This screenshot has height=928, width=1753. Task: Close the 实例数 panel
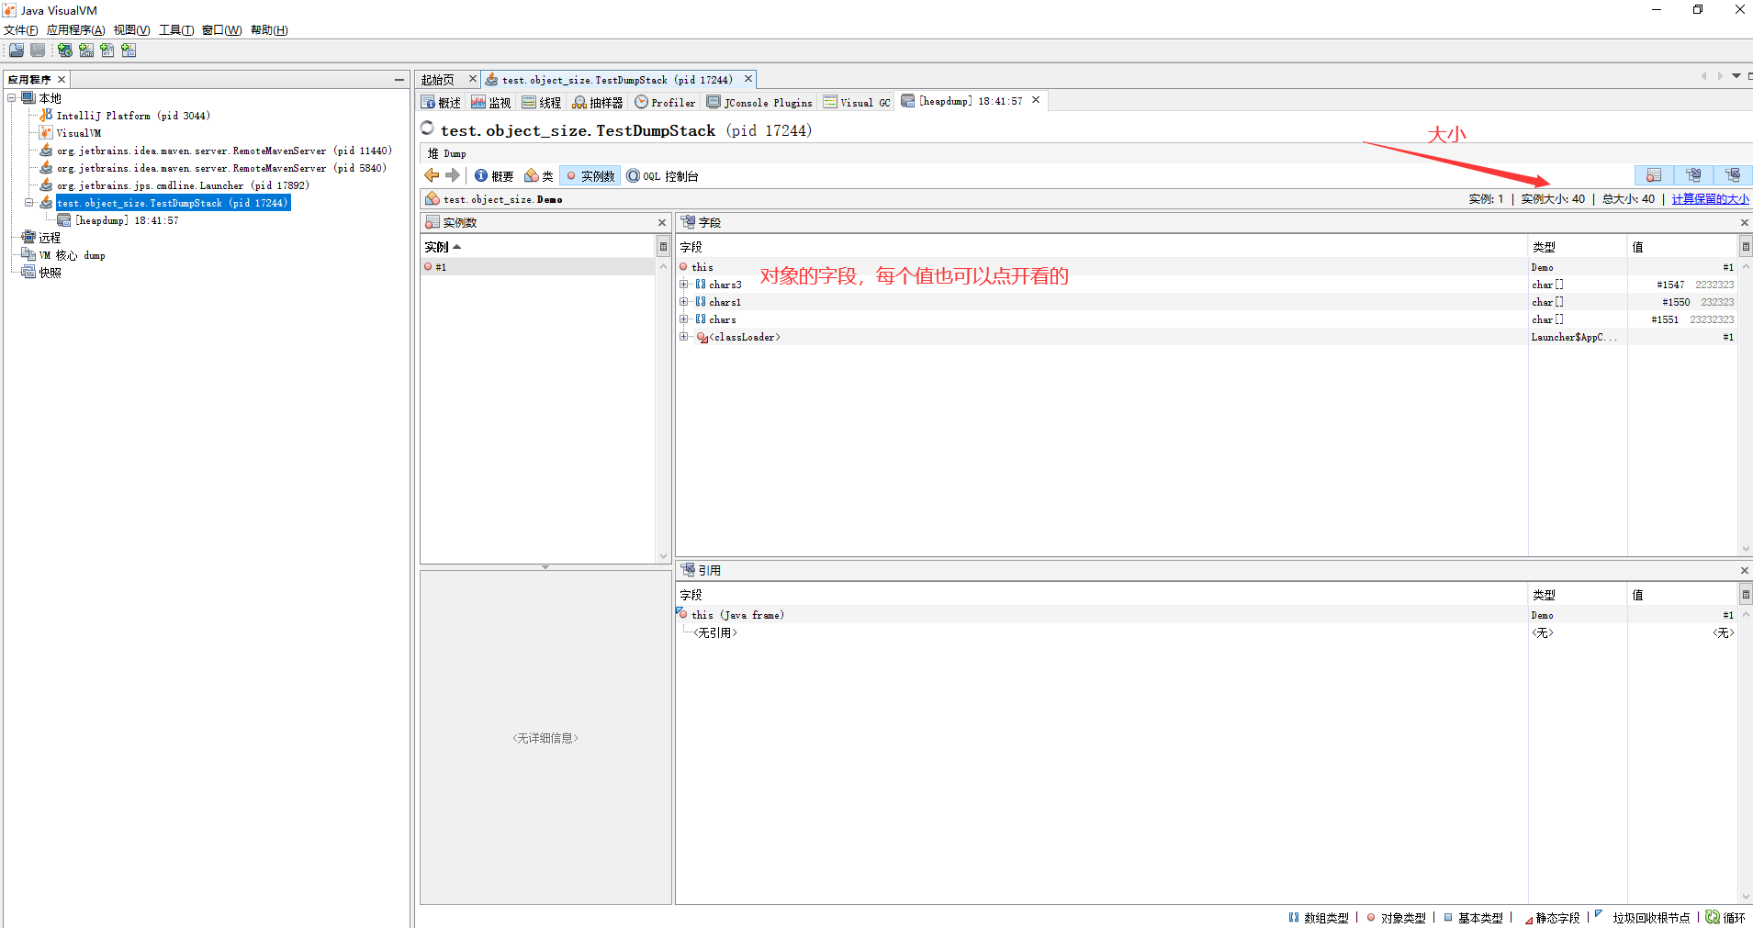coord(662,223)
